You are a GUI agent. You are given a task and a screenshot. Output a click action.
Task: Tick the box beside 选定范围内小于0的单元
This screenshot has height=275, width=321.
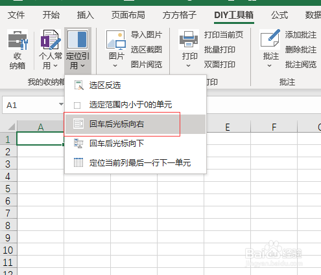tap(77, 105)
